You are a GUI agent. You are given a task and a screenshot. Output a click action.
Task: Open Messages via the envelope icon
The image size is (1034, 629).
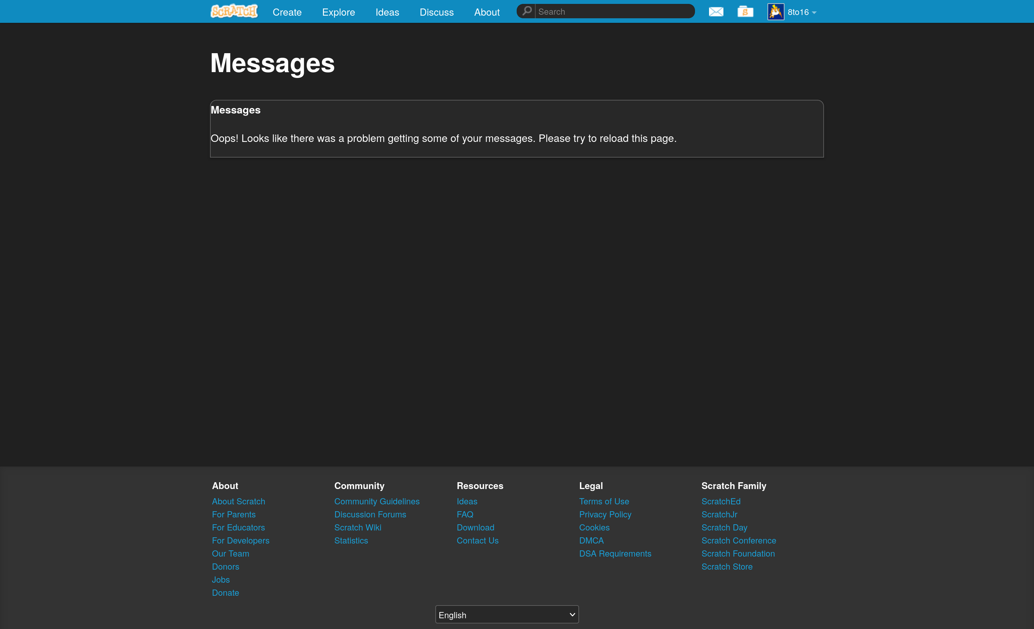(716, 11)
